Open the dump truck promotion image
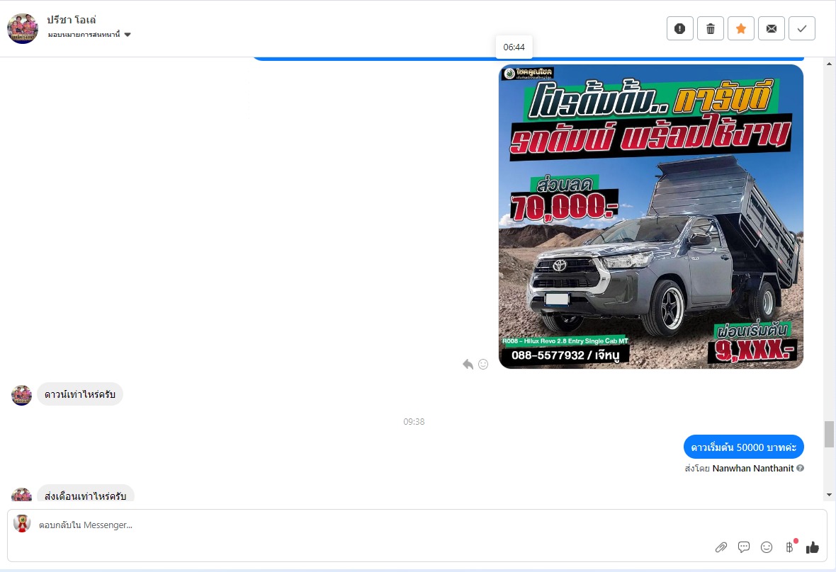 650,217
